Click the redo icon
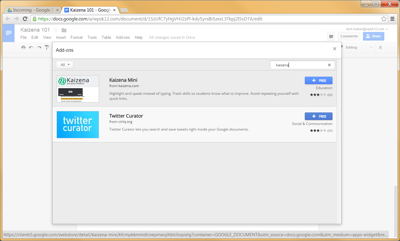Image resolution: width=400 pixels, height=241 pixels. click(39, 47)
